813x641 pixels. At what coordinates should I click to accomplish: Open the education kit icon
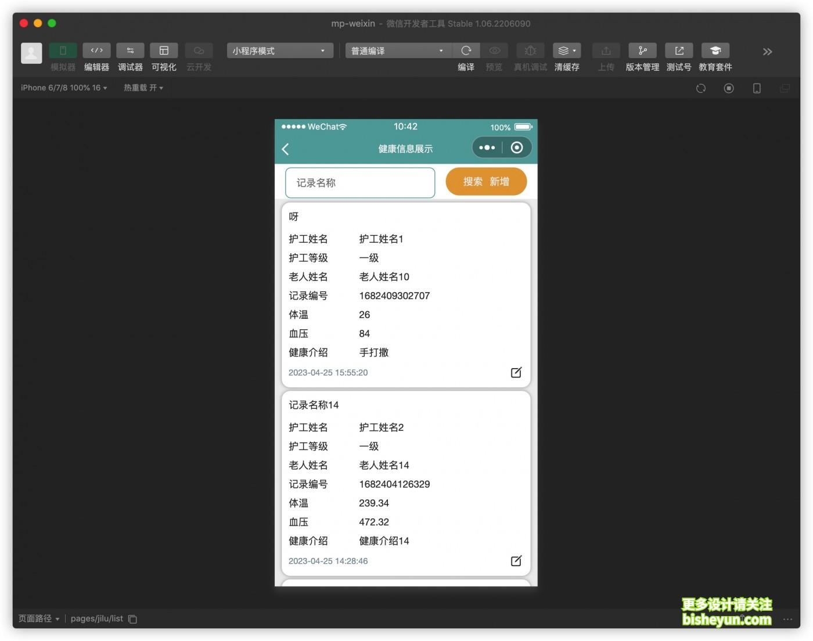[715, 51]
